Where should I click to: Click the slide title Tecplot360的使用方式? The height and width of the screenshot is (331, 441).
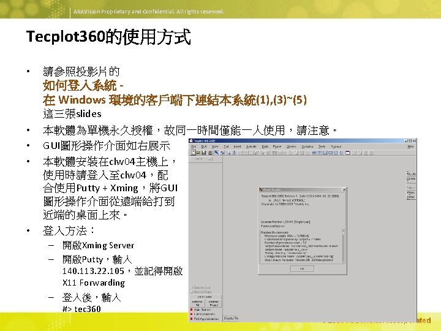tap(108, 37)
